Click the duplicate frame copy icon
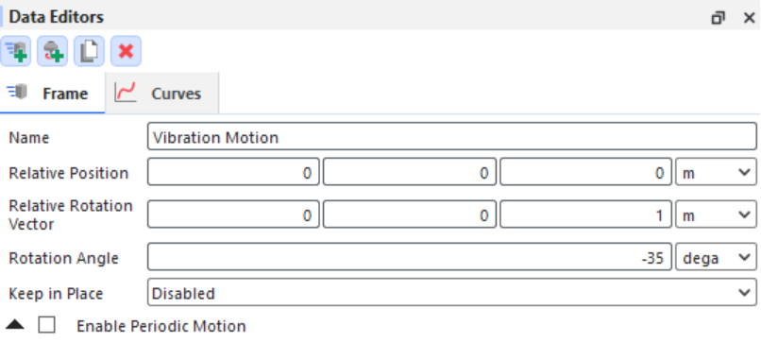Viewport: 761px width, 343px height. [89, 51]
